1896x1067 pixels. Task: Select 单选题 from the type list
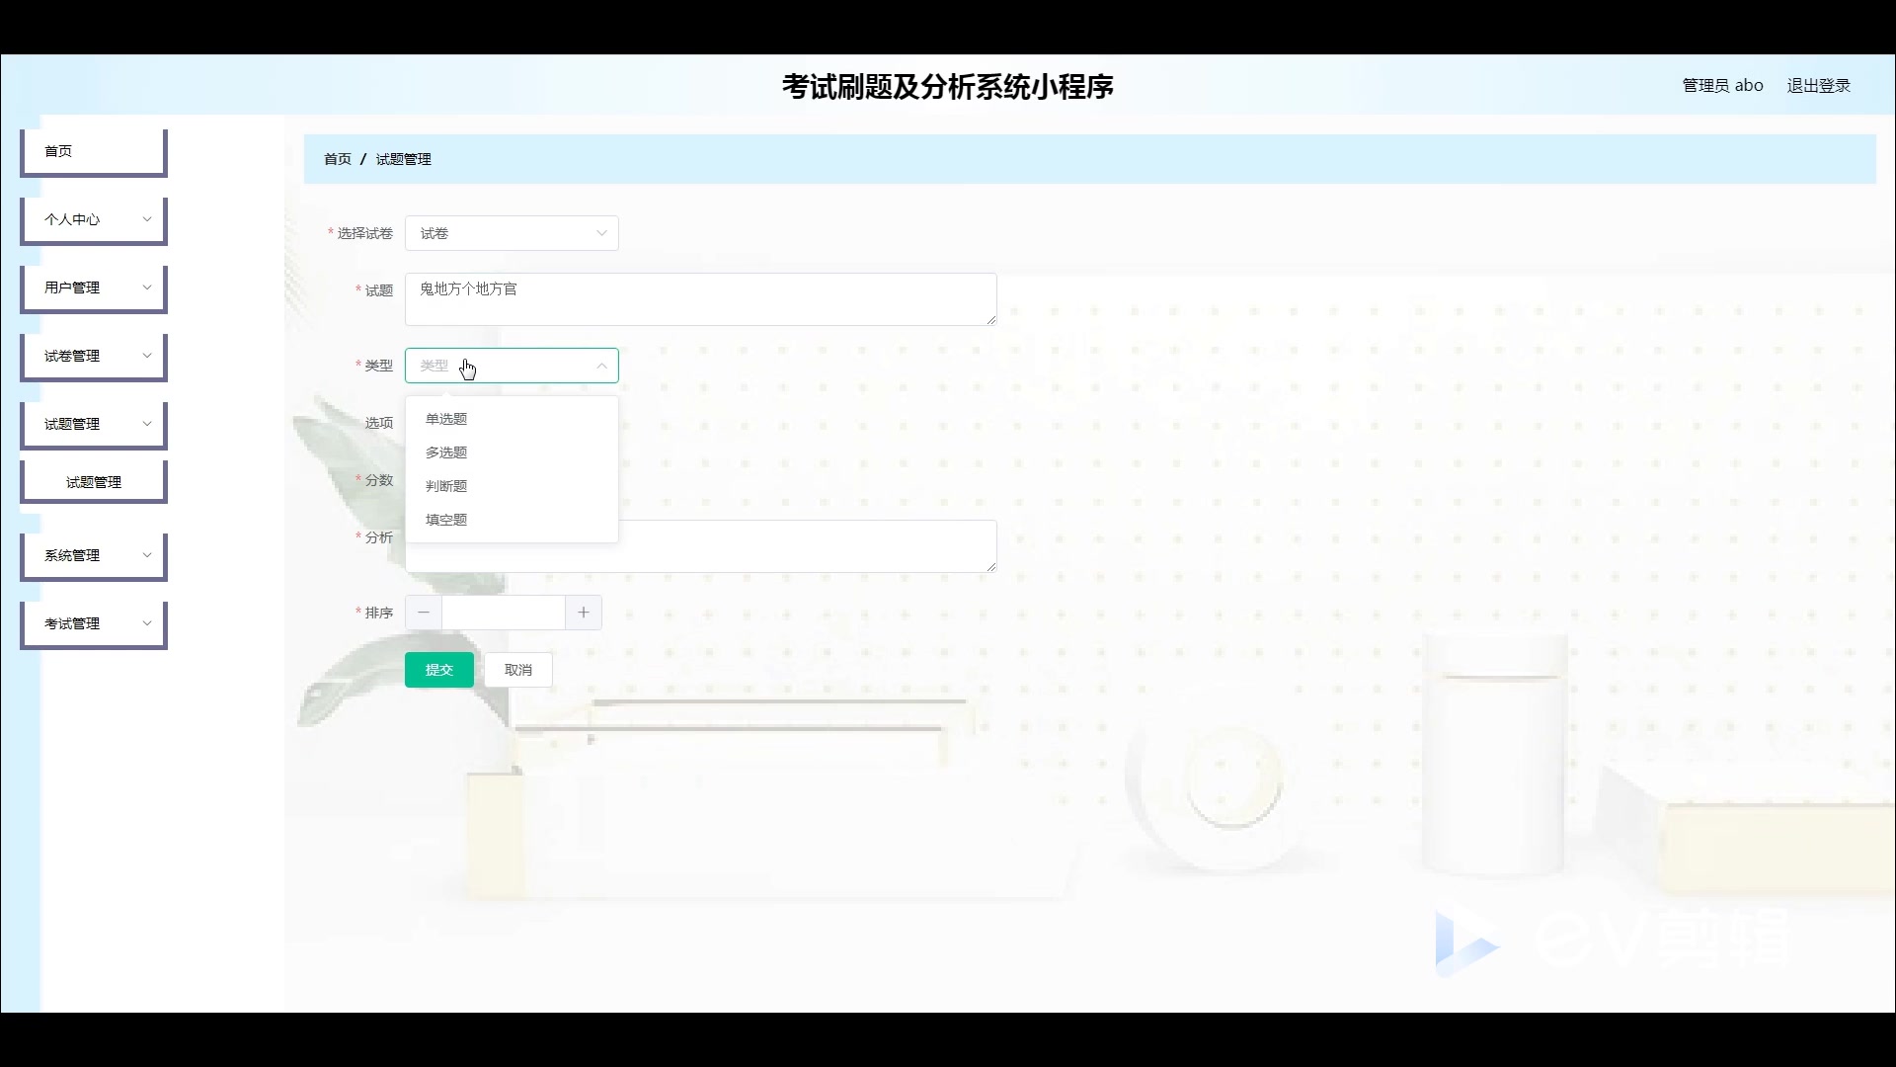point(446,418)
